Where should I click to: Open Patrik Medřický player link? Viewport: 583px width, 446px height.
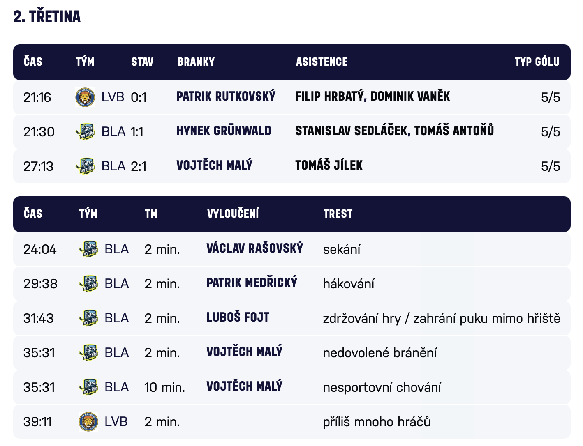(252, 283)
